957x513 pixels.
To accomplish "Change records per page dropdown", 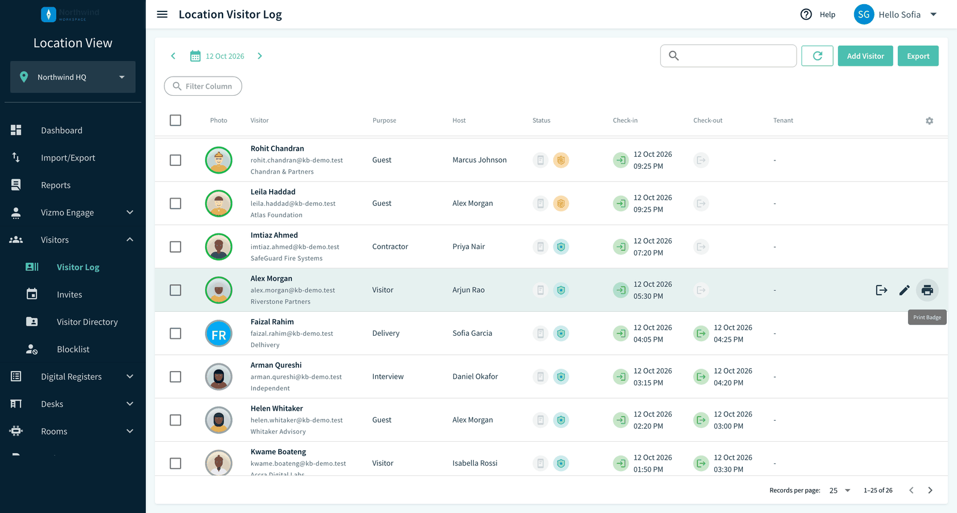I will click(x=840, y=490).
